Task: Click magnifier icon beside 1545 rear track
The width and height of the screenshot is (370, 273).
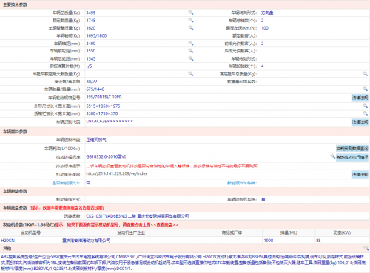Action: pos(191,58)
